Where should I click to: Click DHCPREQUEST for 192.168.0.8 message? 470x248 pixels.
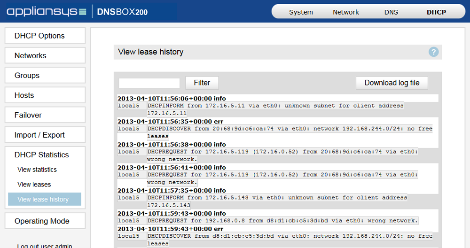[x=282, y=221]
